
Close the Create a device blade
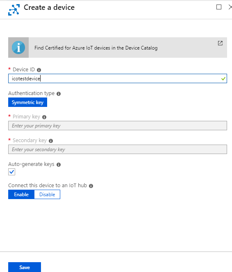230,7
